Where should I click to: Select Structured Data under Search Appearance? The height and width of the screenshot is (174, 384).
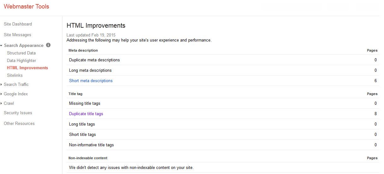pyautogui.click(x=21, y=53)
